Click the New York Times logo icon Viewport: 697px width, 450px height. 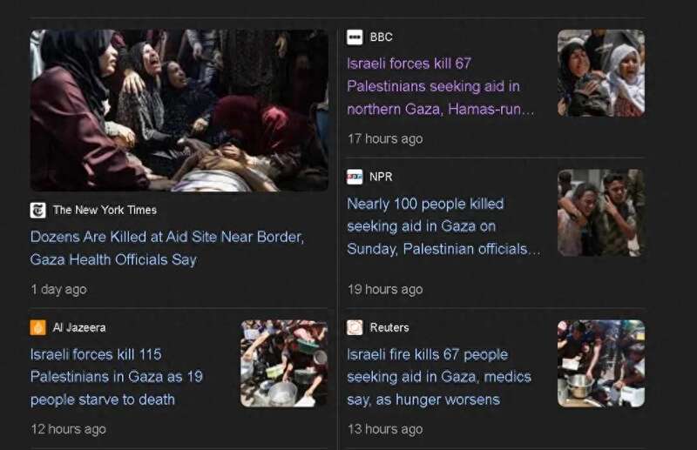[x=37, y=210]
